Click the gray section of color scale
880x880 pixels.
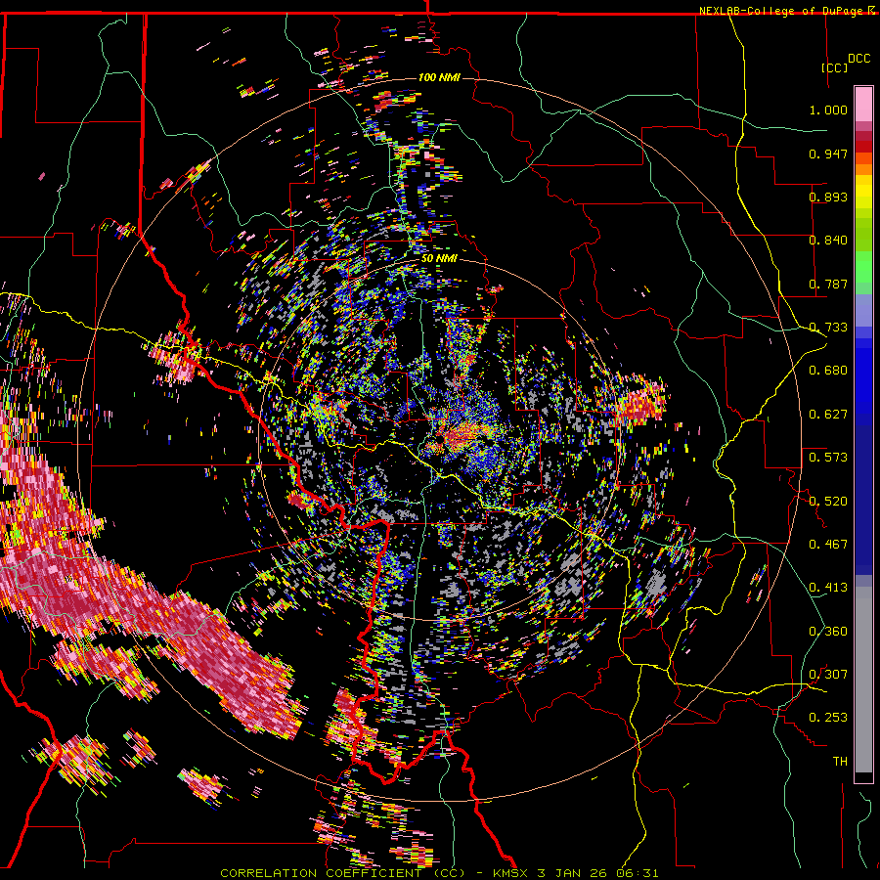coord(863,680)
